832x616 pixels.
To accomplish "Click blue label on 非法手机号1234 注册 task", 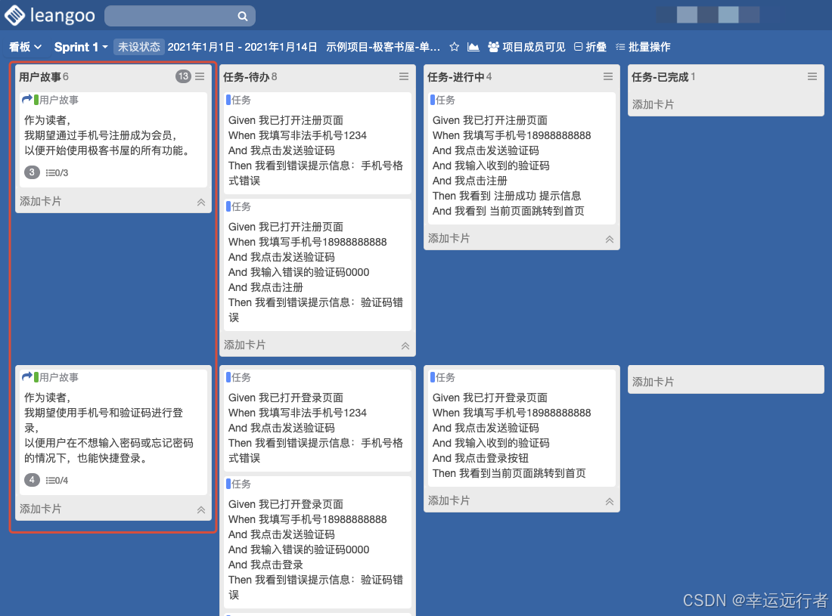I will [x=228, y=100].
